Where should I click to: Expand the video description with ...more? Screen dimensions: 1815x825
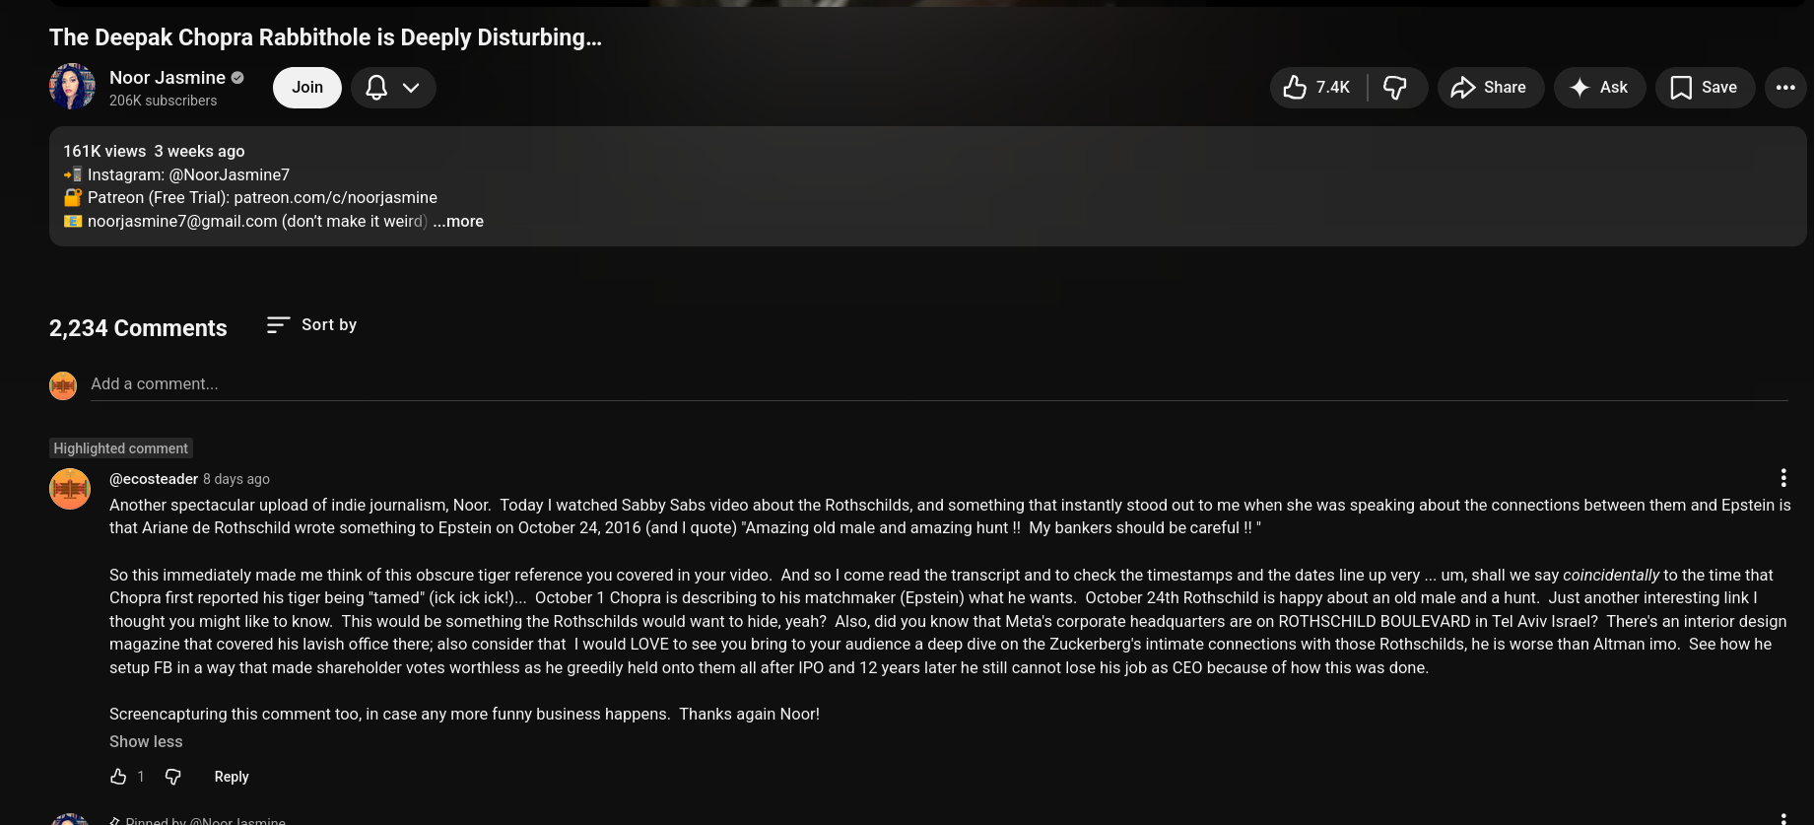click(x=458, y=222)
